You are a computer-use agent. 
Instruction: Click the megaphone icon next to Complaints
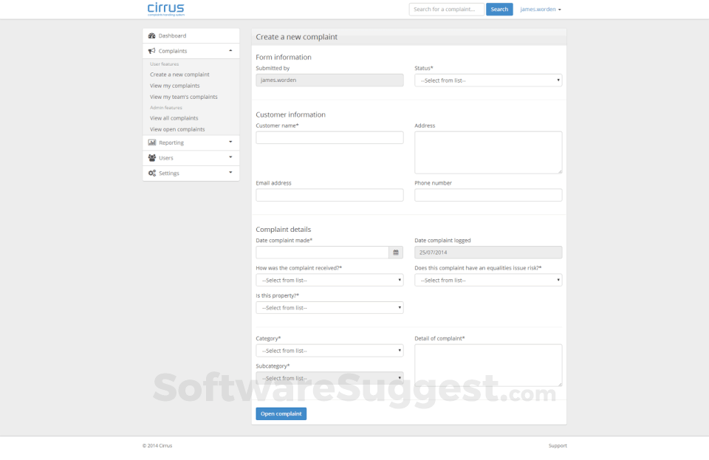point(152,50)
